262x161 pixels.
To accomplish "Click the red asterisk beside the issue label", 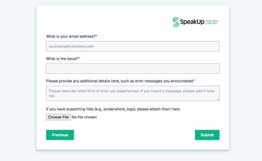I will (x=79, y=58).
